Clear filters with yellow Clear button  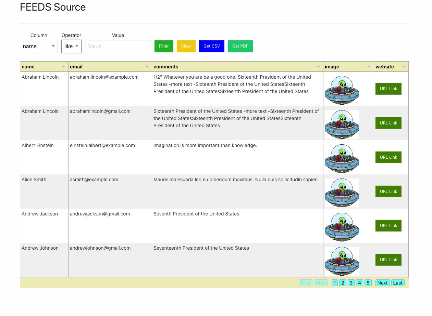(x=186, y=46)
